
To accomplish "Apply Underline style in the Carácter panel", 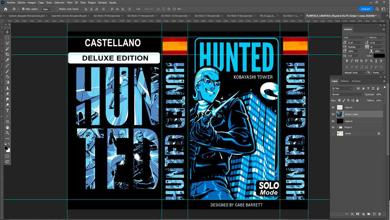I will point(376,61).
